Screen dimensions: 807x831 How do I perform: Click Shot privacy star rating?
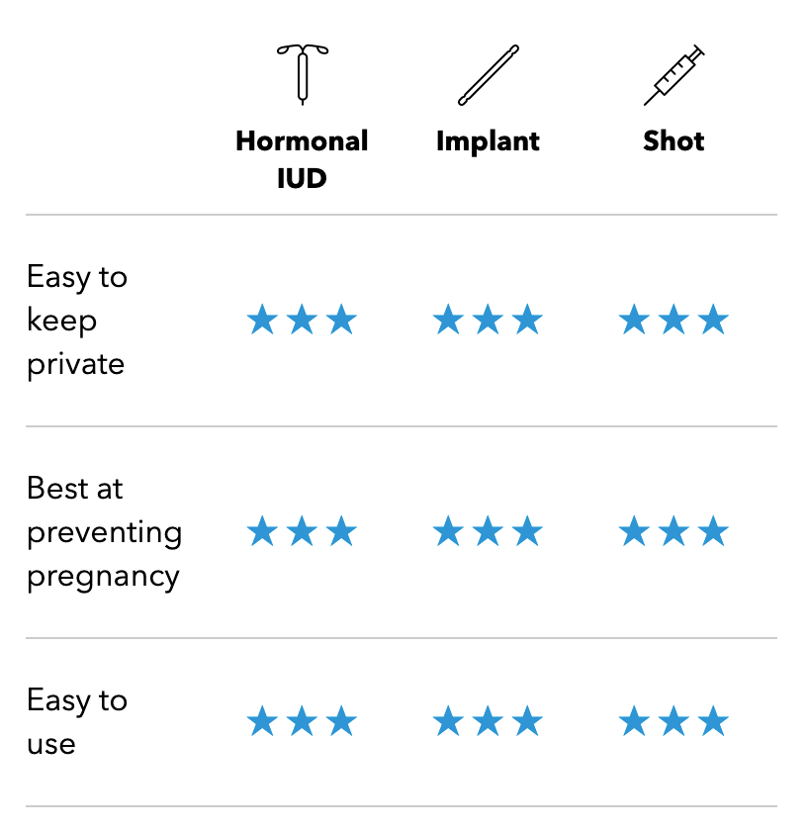[x=674, y=319]
